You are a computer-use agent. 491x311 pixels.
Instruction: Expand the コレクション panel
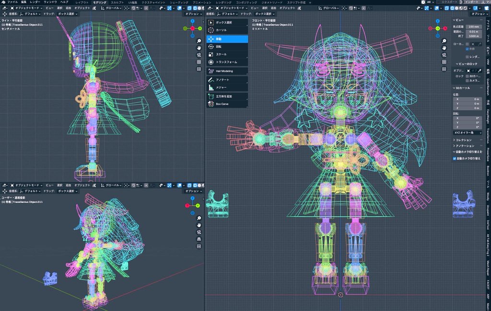pyautogui.click(x=463, y=140)
